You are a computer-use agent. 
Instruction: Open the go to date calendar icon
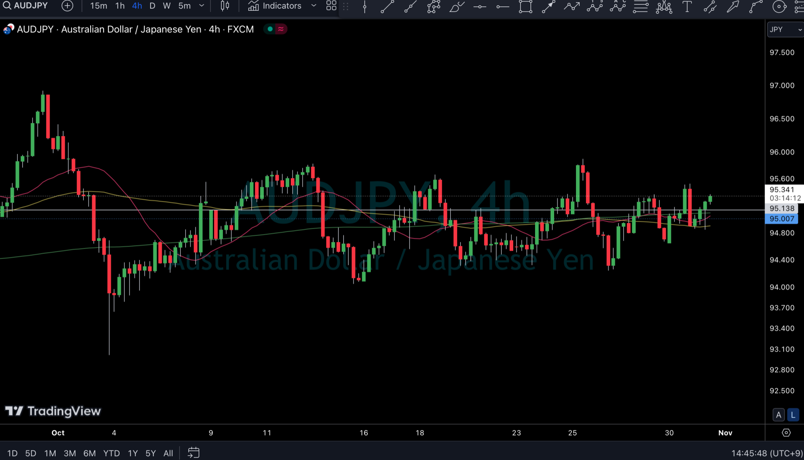pyautogui.click(x=193, y=452)
